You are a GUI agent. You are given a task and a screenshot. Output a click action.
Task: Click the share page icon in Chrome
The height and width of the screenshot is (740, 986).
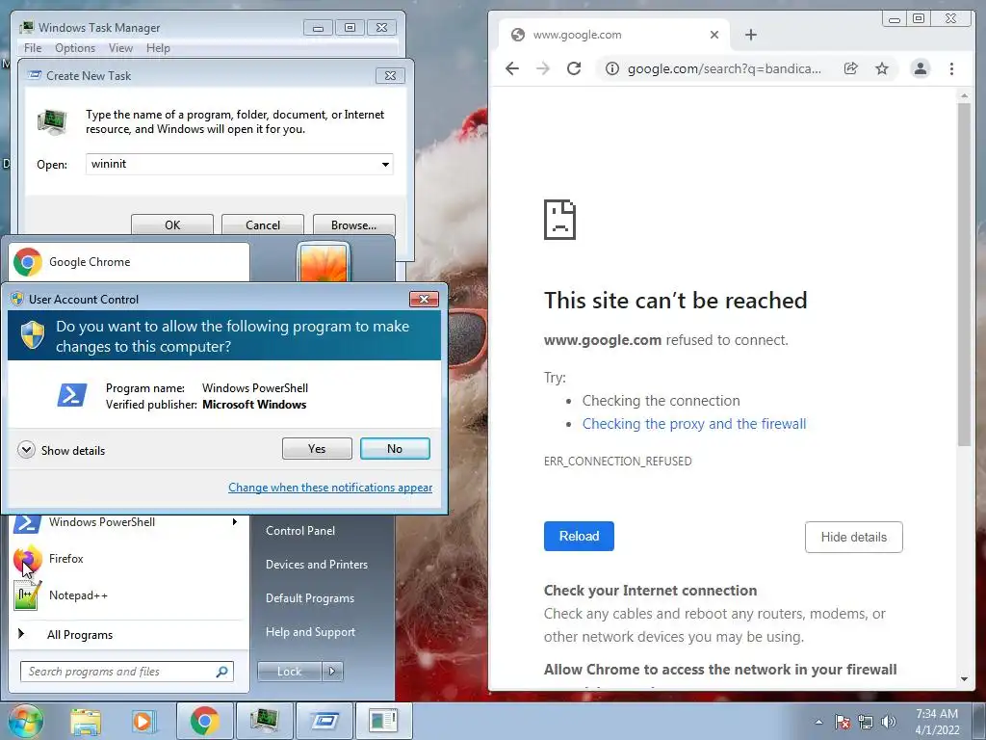coord(851,68)
